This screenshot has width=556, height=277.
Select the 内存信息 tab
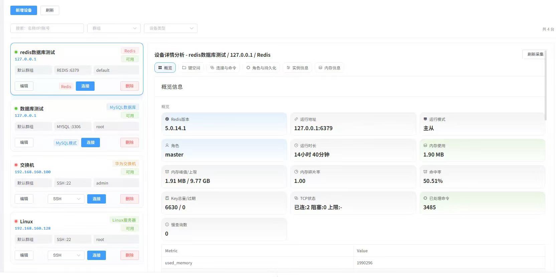(x=329, y=68)
